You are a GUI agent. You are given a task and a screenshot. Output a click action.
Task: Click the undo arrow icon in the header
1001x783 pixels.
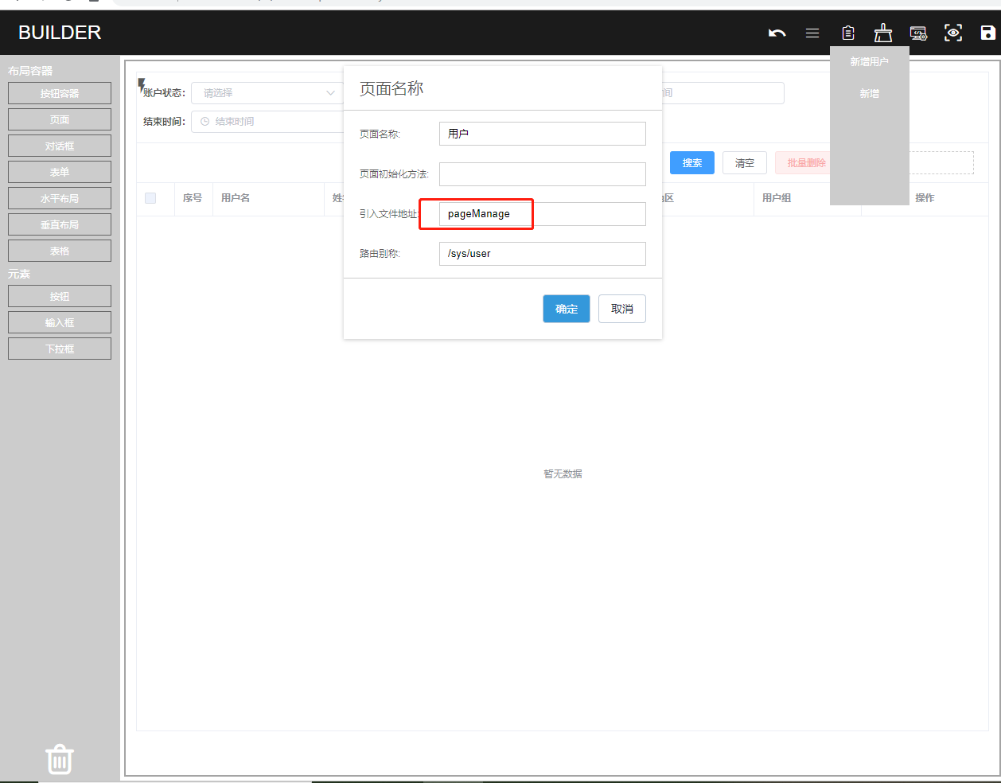tap(777, 33)
